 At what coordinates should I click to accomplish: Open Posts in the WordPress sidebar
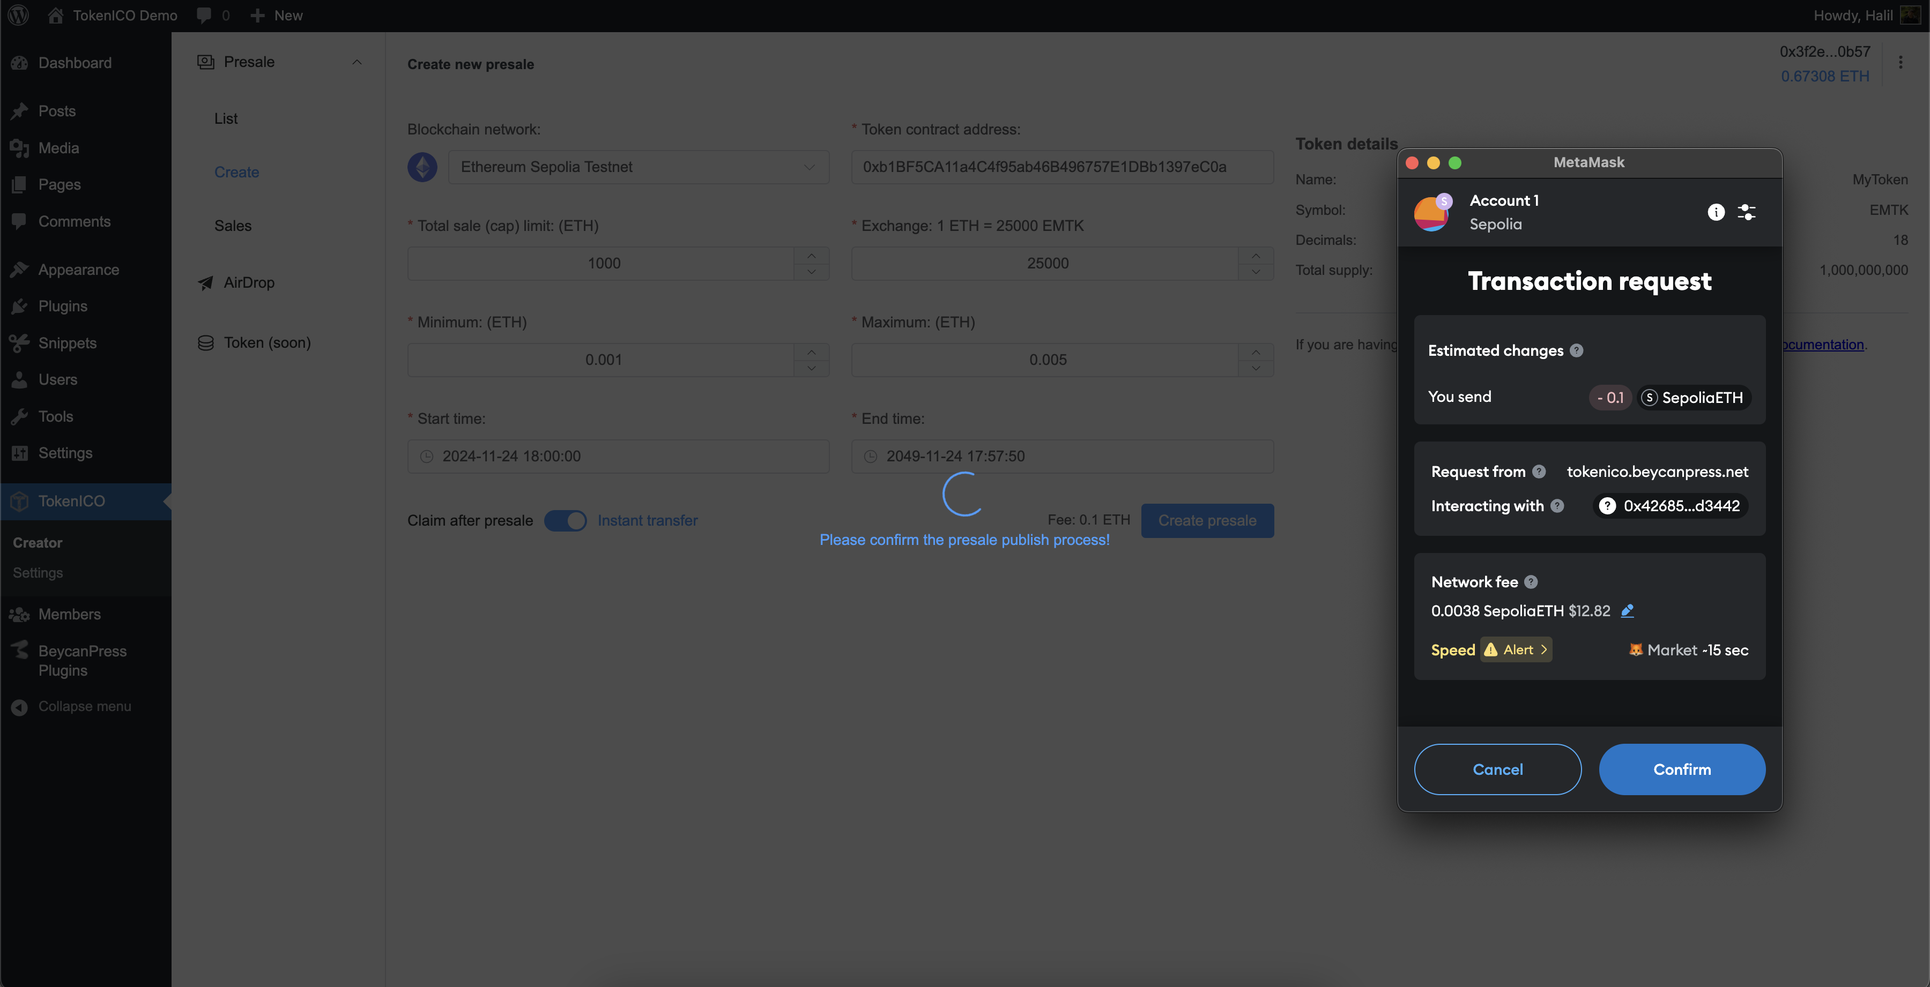click(x=57, y=111)
